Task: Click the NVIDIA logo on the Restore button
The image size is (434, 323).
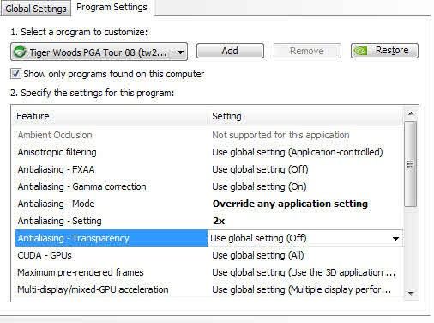Action: tap(360, 51)
